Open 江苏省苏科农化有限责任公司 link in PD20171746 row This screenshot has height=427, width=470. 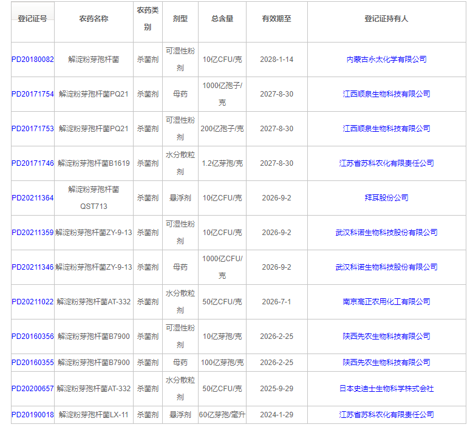pyautogui.click(x=386, y=163)
